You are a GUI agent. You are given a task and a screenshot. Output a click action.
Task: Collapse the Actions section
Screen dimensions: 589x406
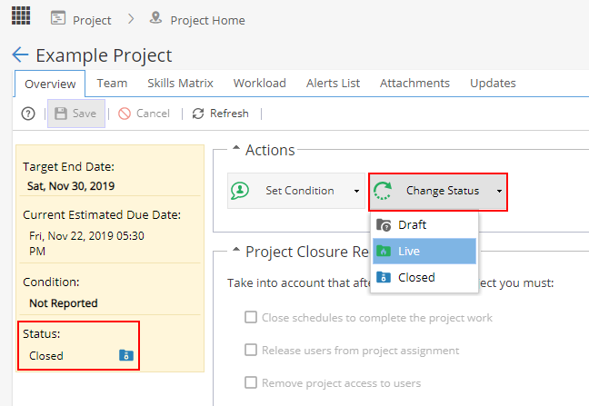point(236,148)
